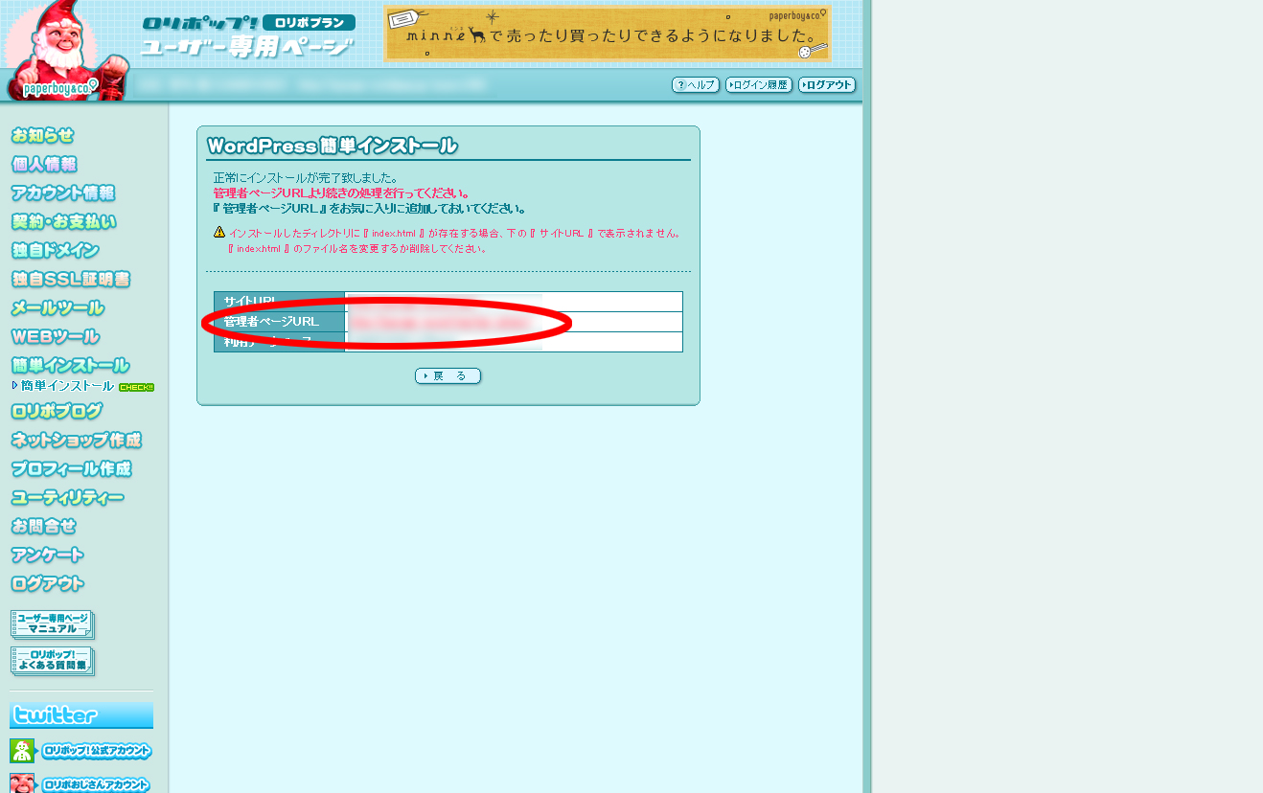Open the お知らせ sidebar menu
Image resolution: width=1263 pixels, height=793 pixels.
click(43, 136)
